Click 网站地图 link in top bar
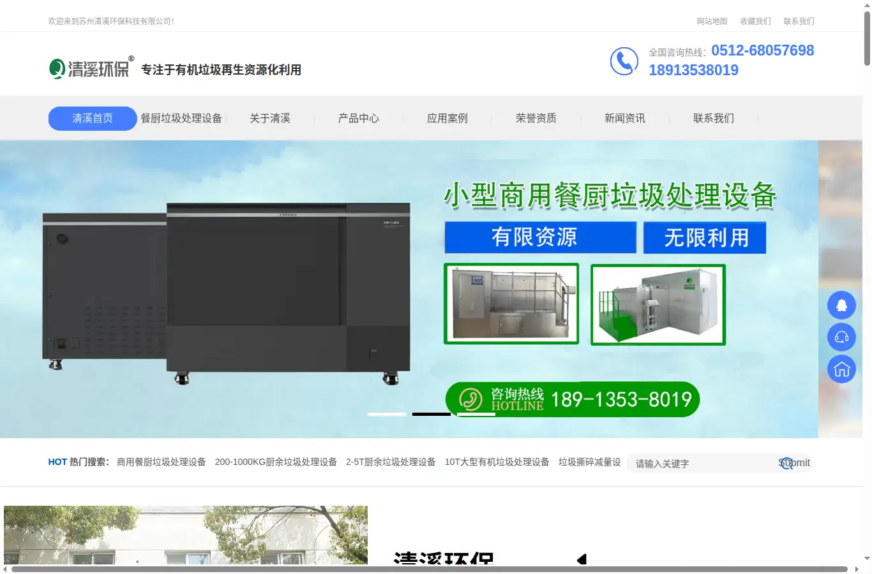Viewport: 872px width, 574px height. point(712,21)
